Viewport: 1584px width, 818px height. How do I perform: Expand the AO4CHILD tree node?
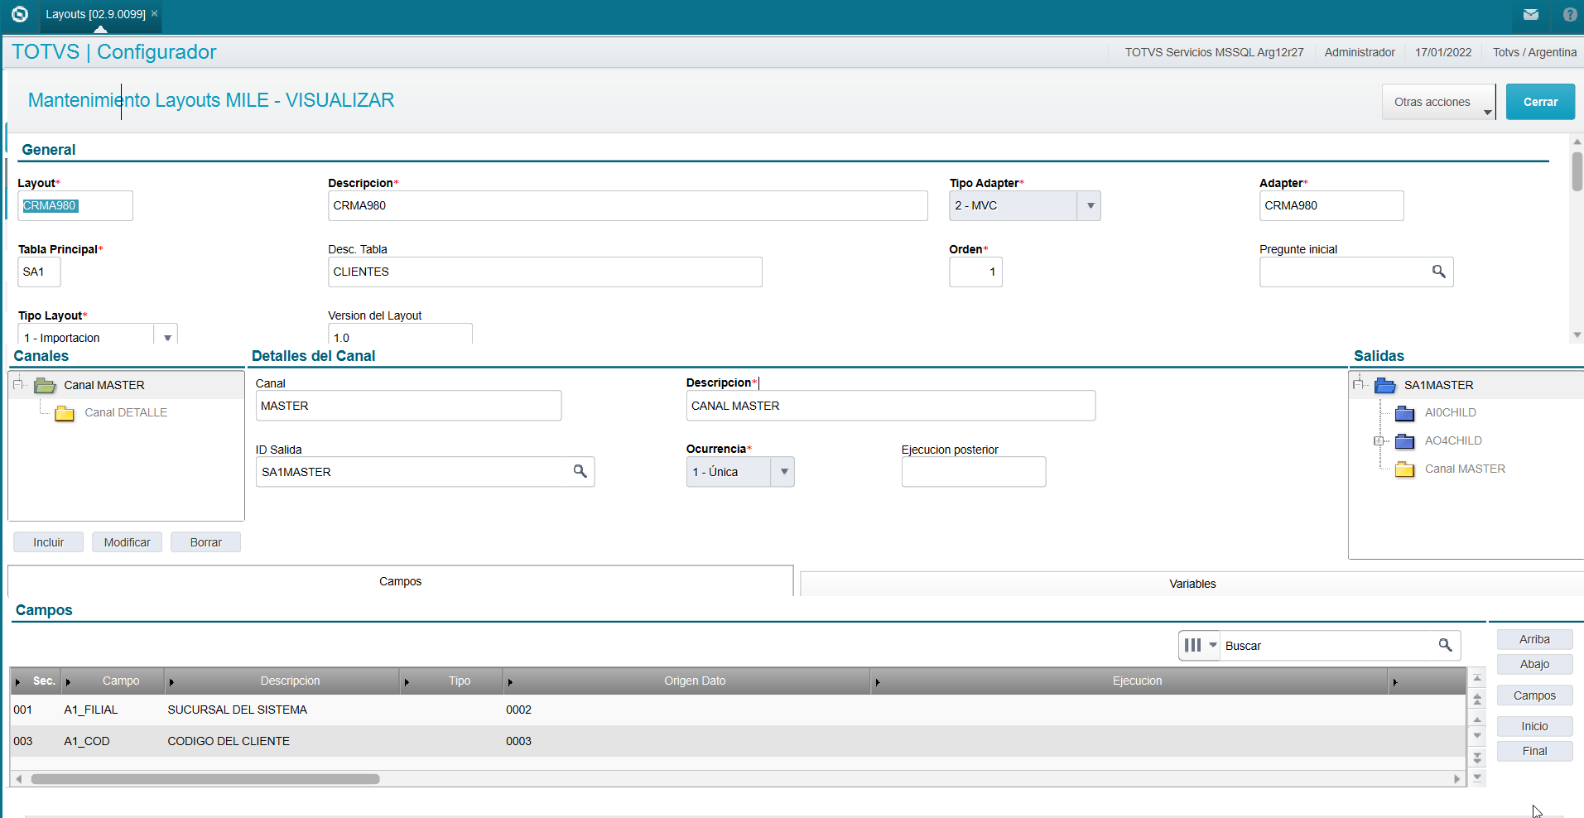[1378, 440]
